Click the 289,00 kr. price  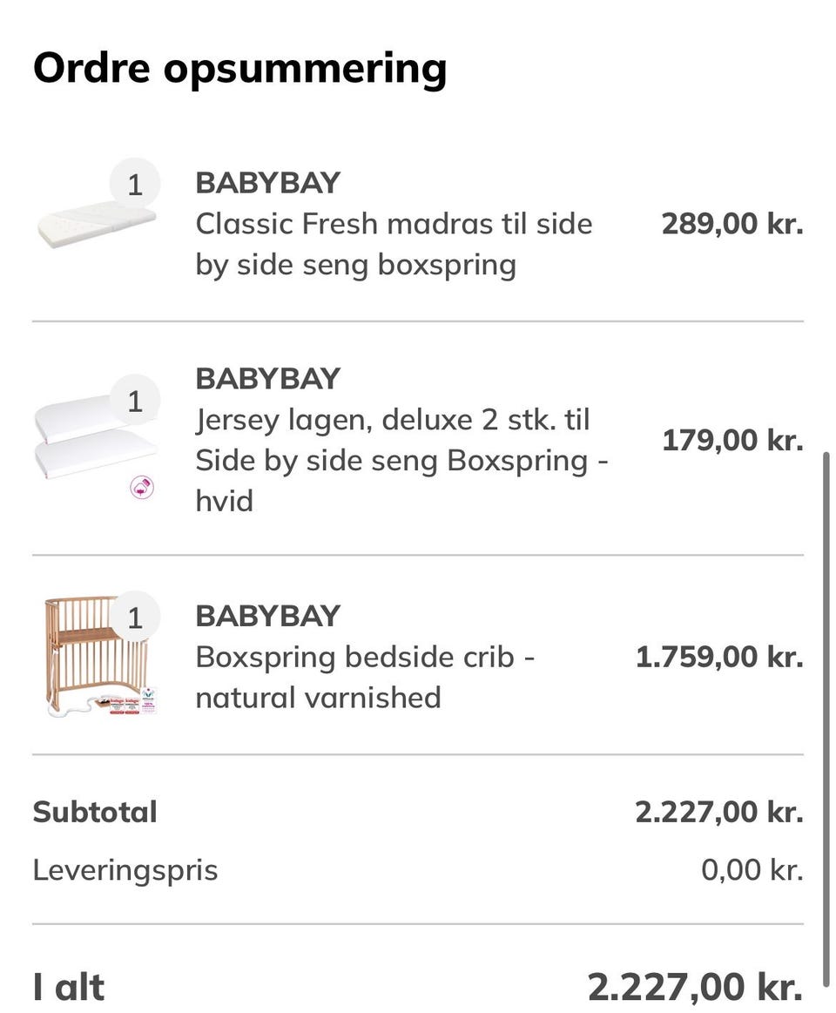pyautogui.click(x=731, y=224)
